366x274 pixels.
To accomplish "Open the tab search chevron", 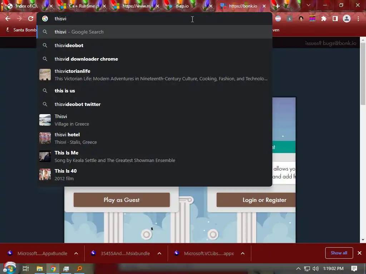I will (x=308, y=5).
